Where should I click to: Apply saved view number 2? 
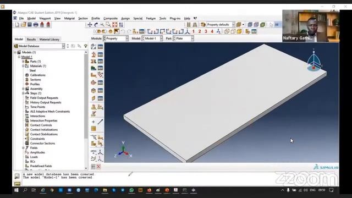pos(200,31)
